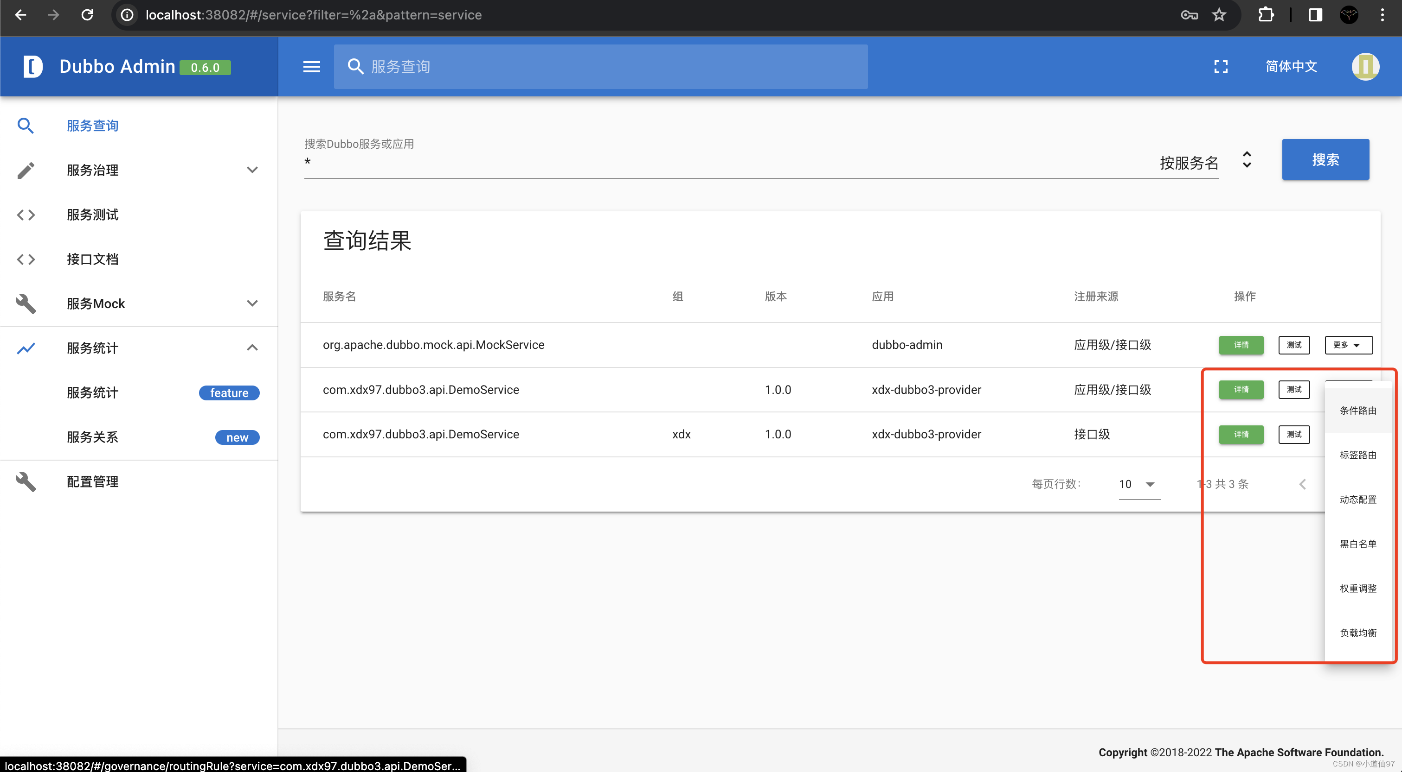1402x772 pixels.
Task: Enter fullscreen mode via fullscreen icon
Action: pyautogui.click(x=1221, y=66)
